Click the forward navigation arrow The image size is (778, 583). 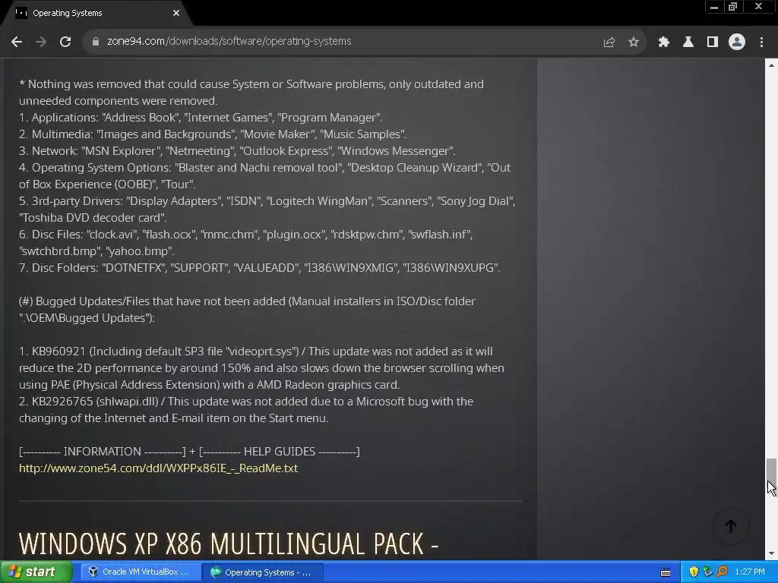[x=41, y=42]
